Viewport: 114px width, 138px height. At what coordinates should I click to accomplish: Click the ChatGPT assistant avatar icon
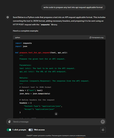(8, 17)
